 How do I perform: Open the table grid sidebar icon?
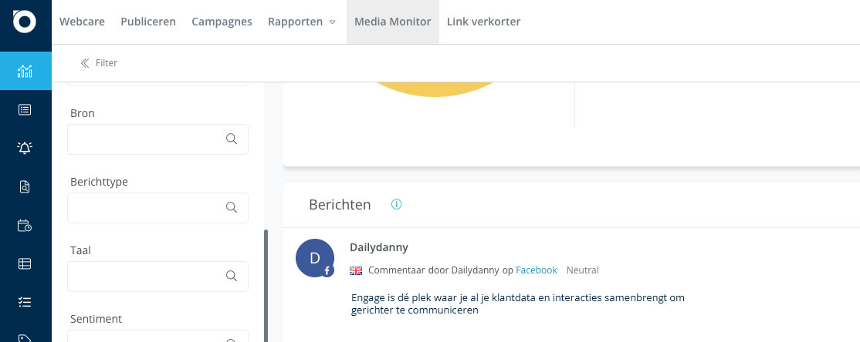point(25,263)
